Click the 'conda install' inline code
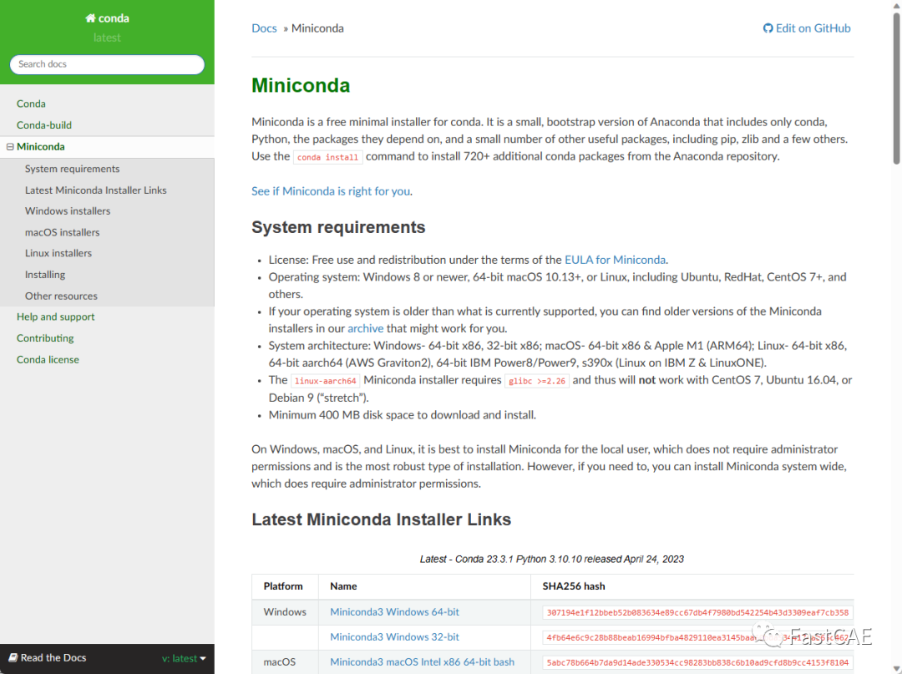The height and width of the screenshot is (674, 902). click(x=328, y=158)
